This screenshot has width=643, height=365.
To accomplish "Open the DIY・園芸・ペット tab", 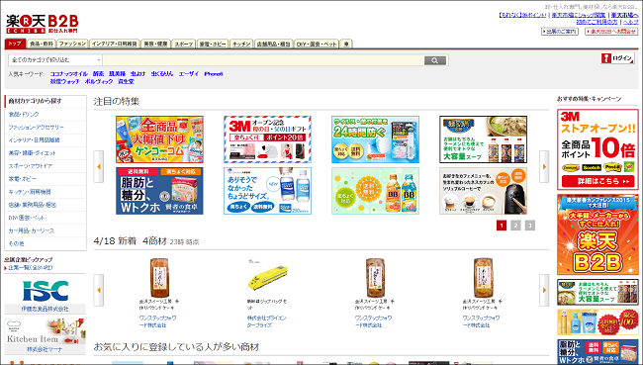I will 317,44.
